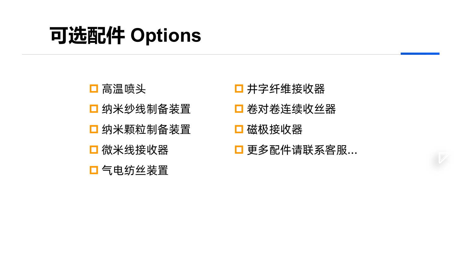
Task: Click the 卷对卷连续收丝器 list entry
Action: [291, 109]
